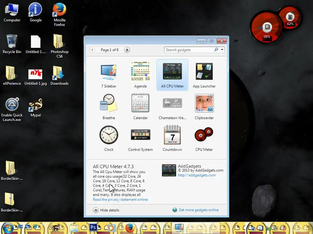Select the Calendar gadget
This screenshot has width=313, height=234.
140,107
